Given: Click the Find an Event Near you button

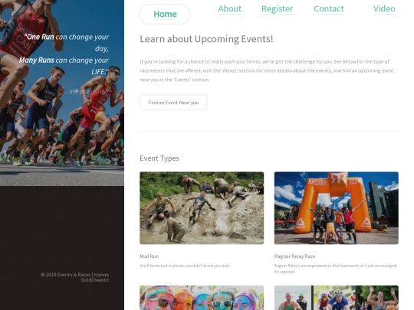Looking at the screenshot, I should click(173, 103).
